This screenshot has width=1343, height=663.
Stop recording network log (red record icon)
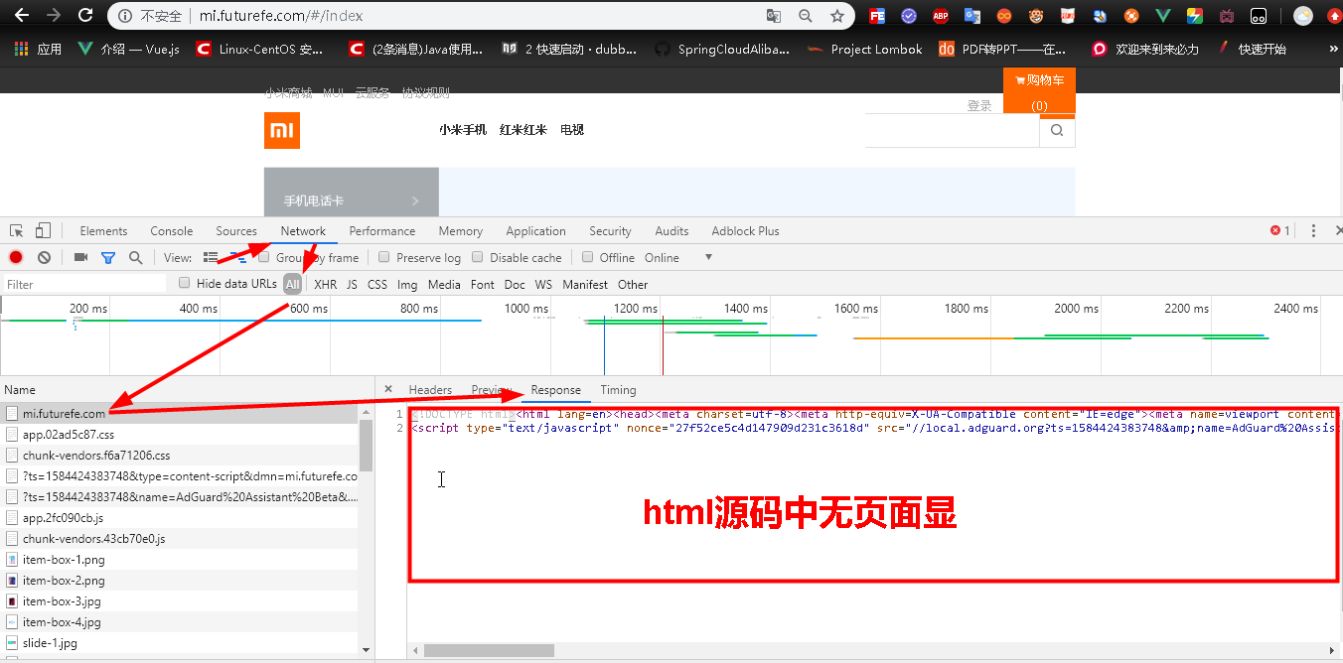[15, 257]
